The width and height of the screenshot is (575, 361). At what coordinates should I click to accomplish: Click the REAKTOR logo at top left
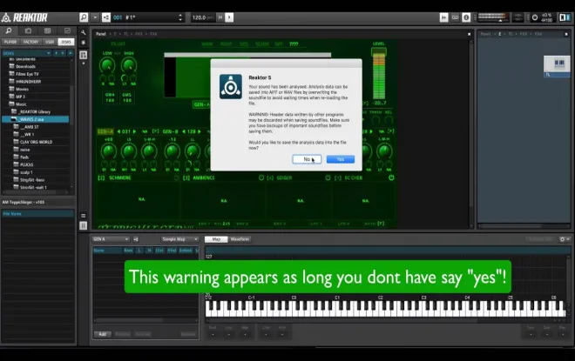pos(24,17)
